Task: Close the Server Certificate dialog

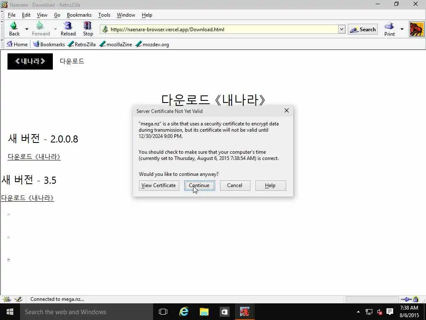Action: pos(286,110)
